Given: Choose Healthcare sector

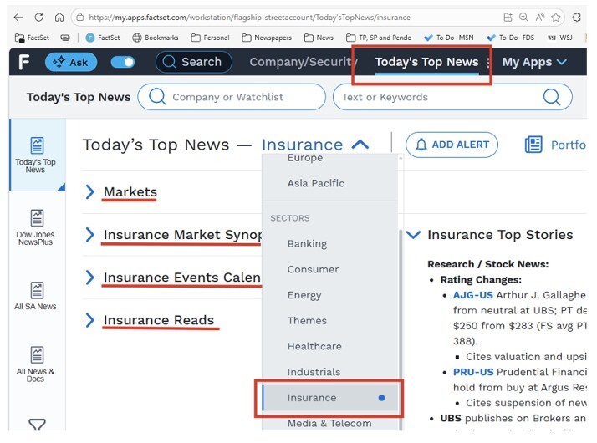Looking at the screenshot, I should [314, 346].
